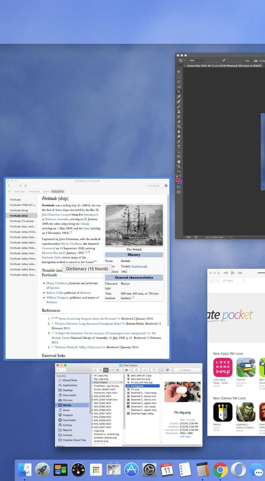Select the Rectangle shape tool in Photoshop
Viewport: 265px width, 481px height.
[179, 156]
